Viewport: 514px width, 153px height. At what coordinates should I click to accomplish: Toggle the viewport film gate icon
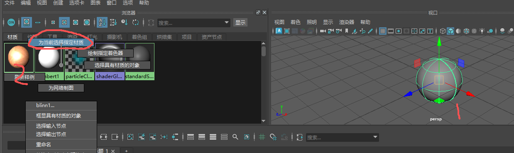point(391,31)
